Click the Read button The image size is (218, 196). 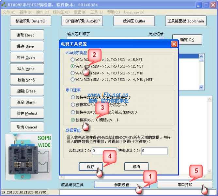click(26, 35)
